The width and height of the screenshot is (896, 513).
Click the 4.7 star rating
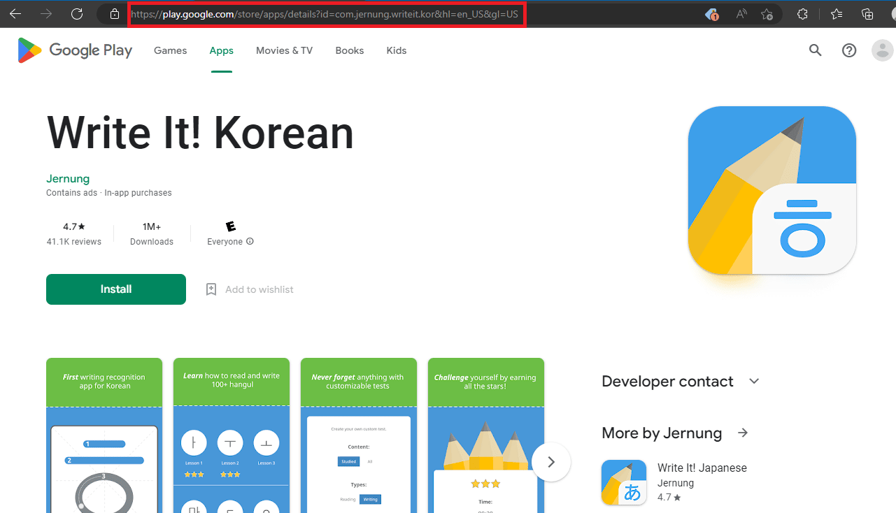pyautogui.click(x=74, y=226)
